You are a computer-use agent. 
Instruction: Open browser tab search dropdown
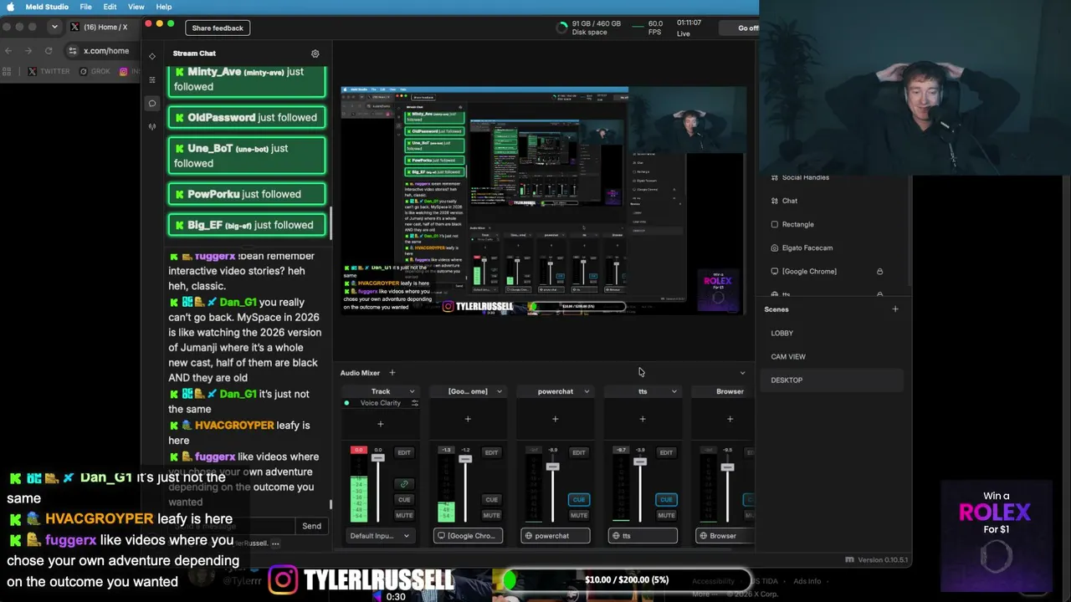point(54,27)
